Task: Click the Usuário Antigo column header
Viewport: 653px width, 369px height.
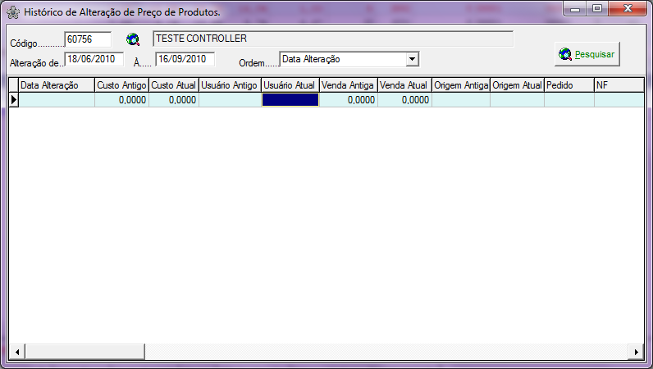Action: pos(230,85)
